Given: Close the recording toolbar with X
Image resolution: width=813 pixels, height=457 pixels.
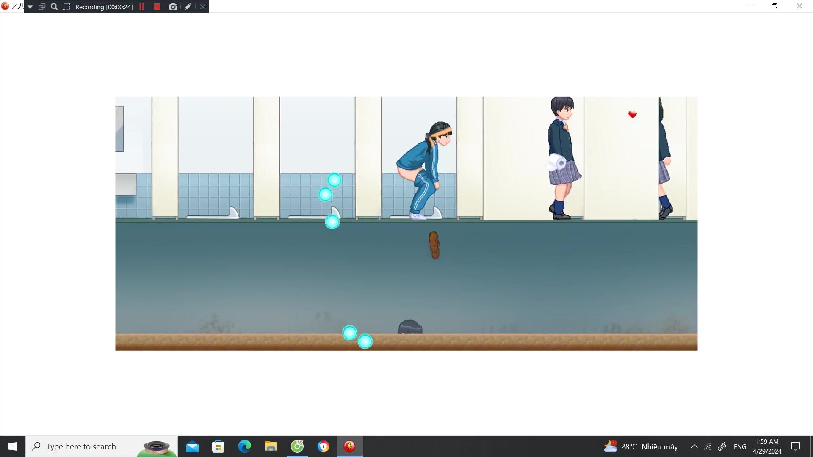Looking at the screenshot, I should [x=203, y=7].
